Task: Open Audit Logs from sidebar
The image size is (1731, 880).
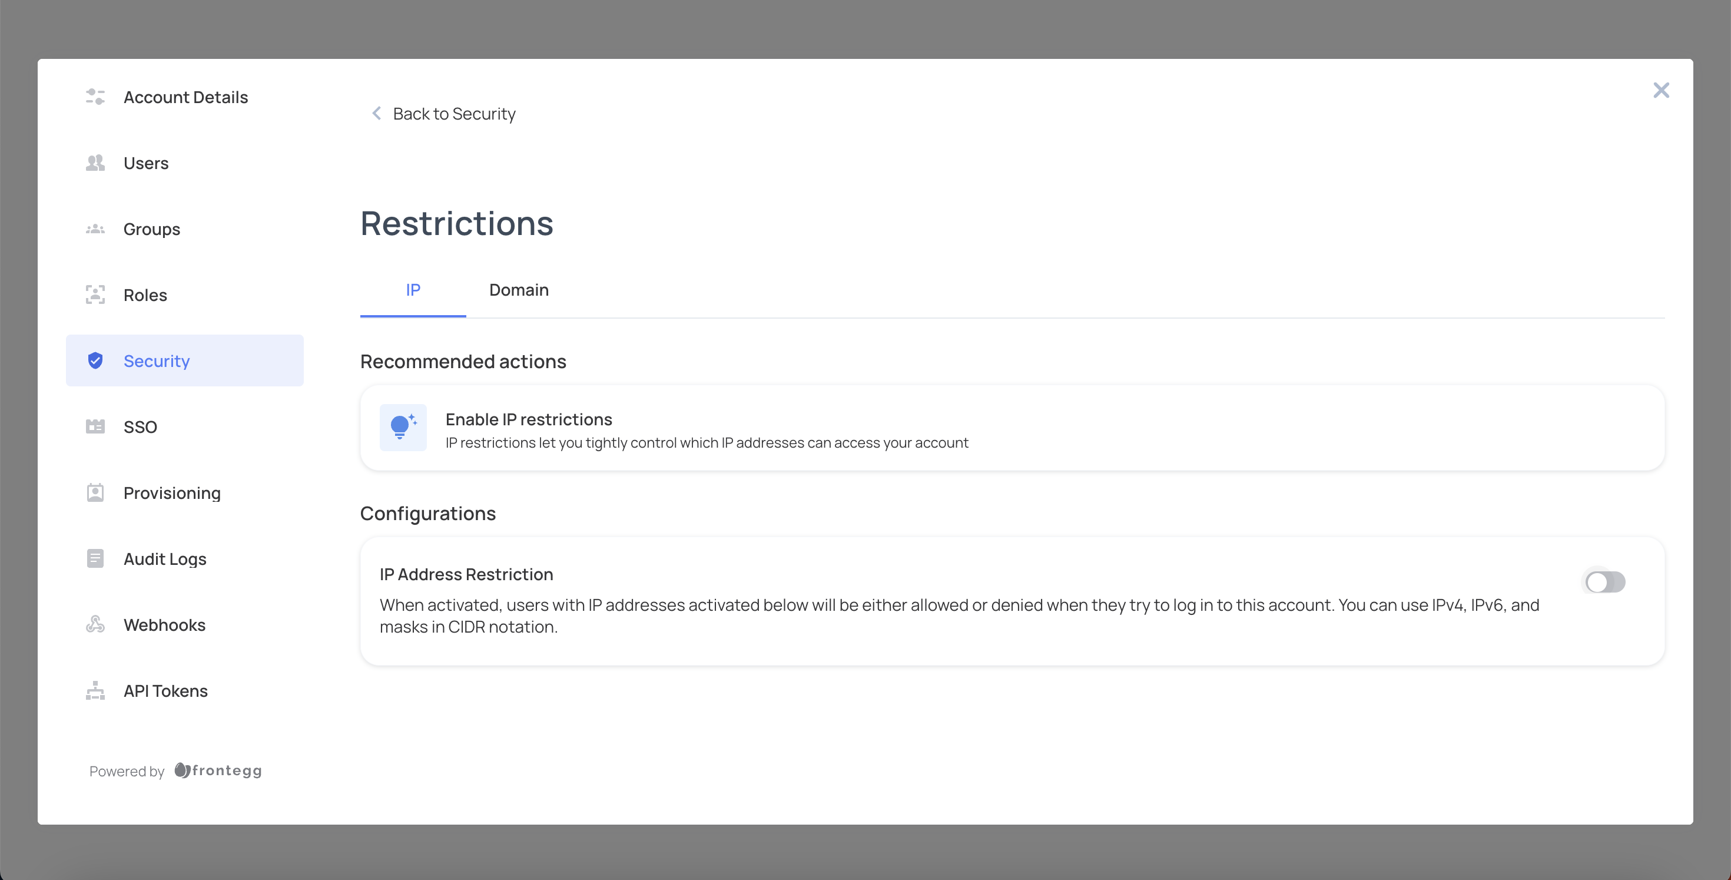Action: tap(166, 558)
